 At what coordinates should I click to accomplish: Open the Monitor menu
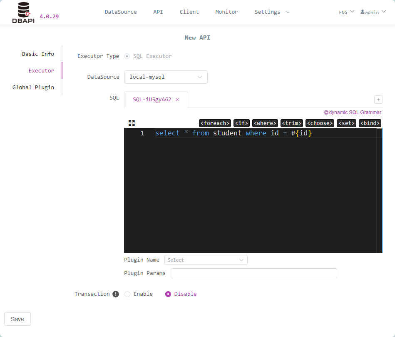click(226, 12)
